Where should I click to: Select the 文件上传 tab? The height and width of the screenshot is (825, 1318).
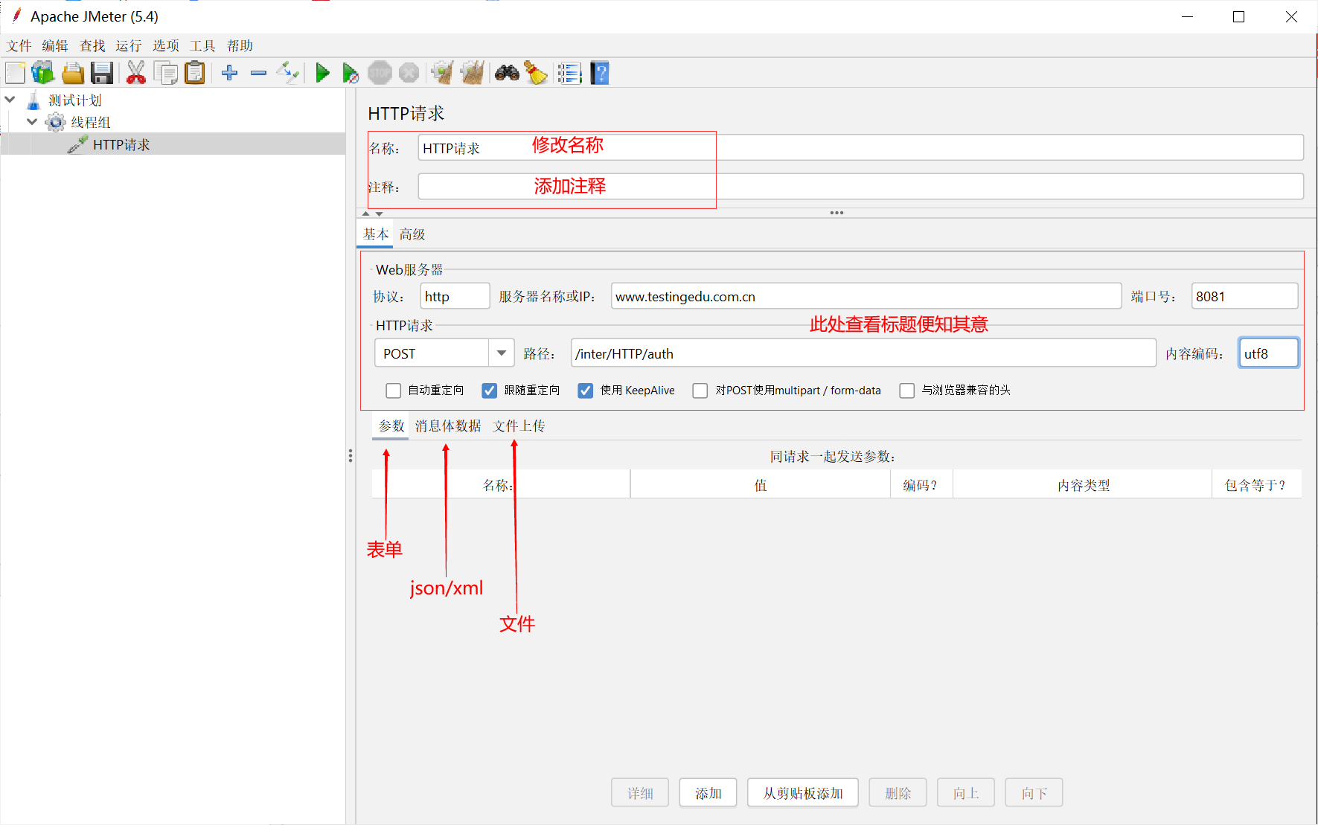[x=519, y=426]
